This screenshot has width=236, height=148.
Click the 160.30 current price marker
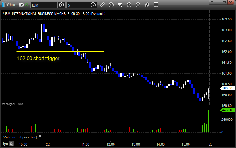coord(227,88)
